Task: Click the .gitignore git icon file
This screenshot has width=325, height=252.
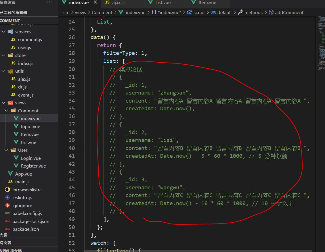Action: pyautogui.click(x=8, y=206)
